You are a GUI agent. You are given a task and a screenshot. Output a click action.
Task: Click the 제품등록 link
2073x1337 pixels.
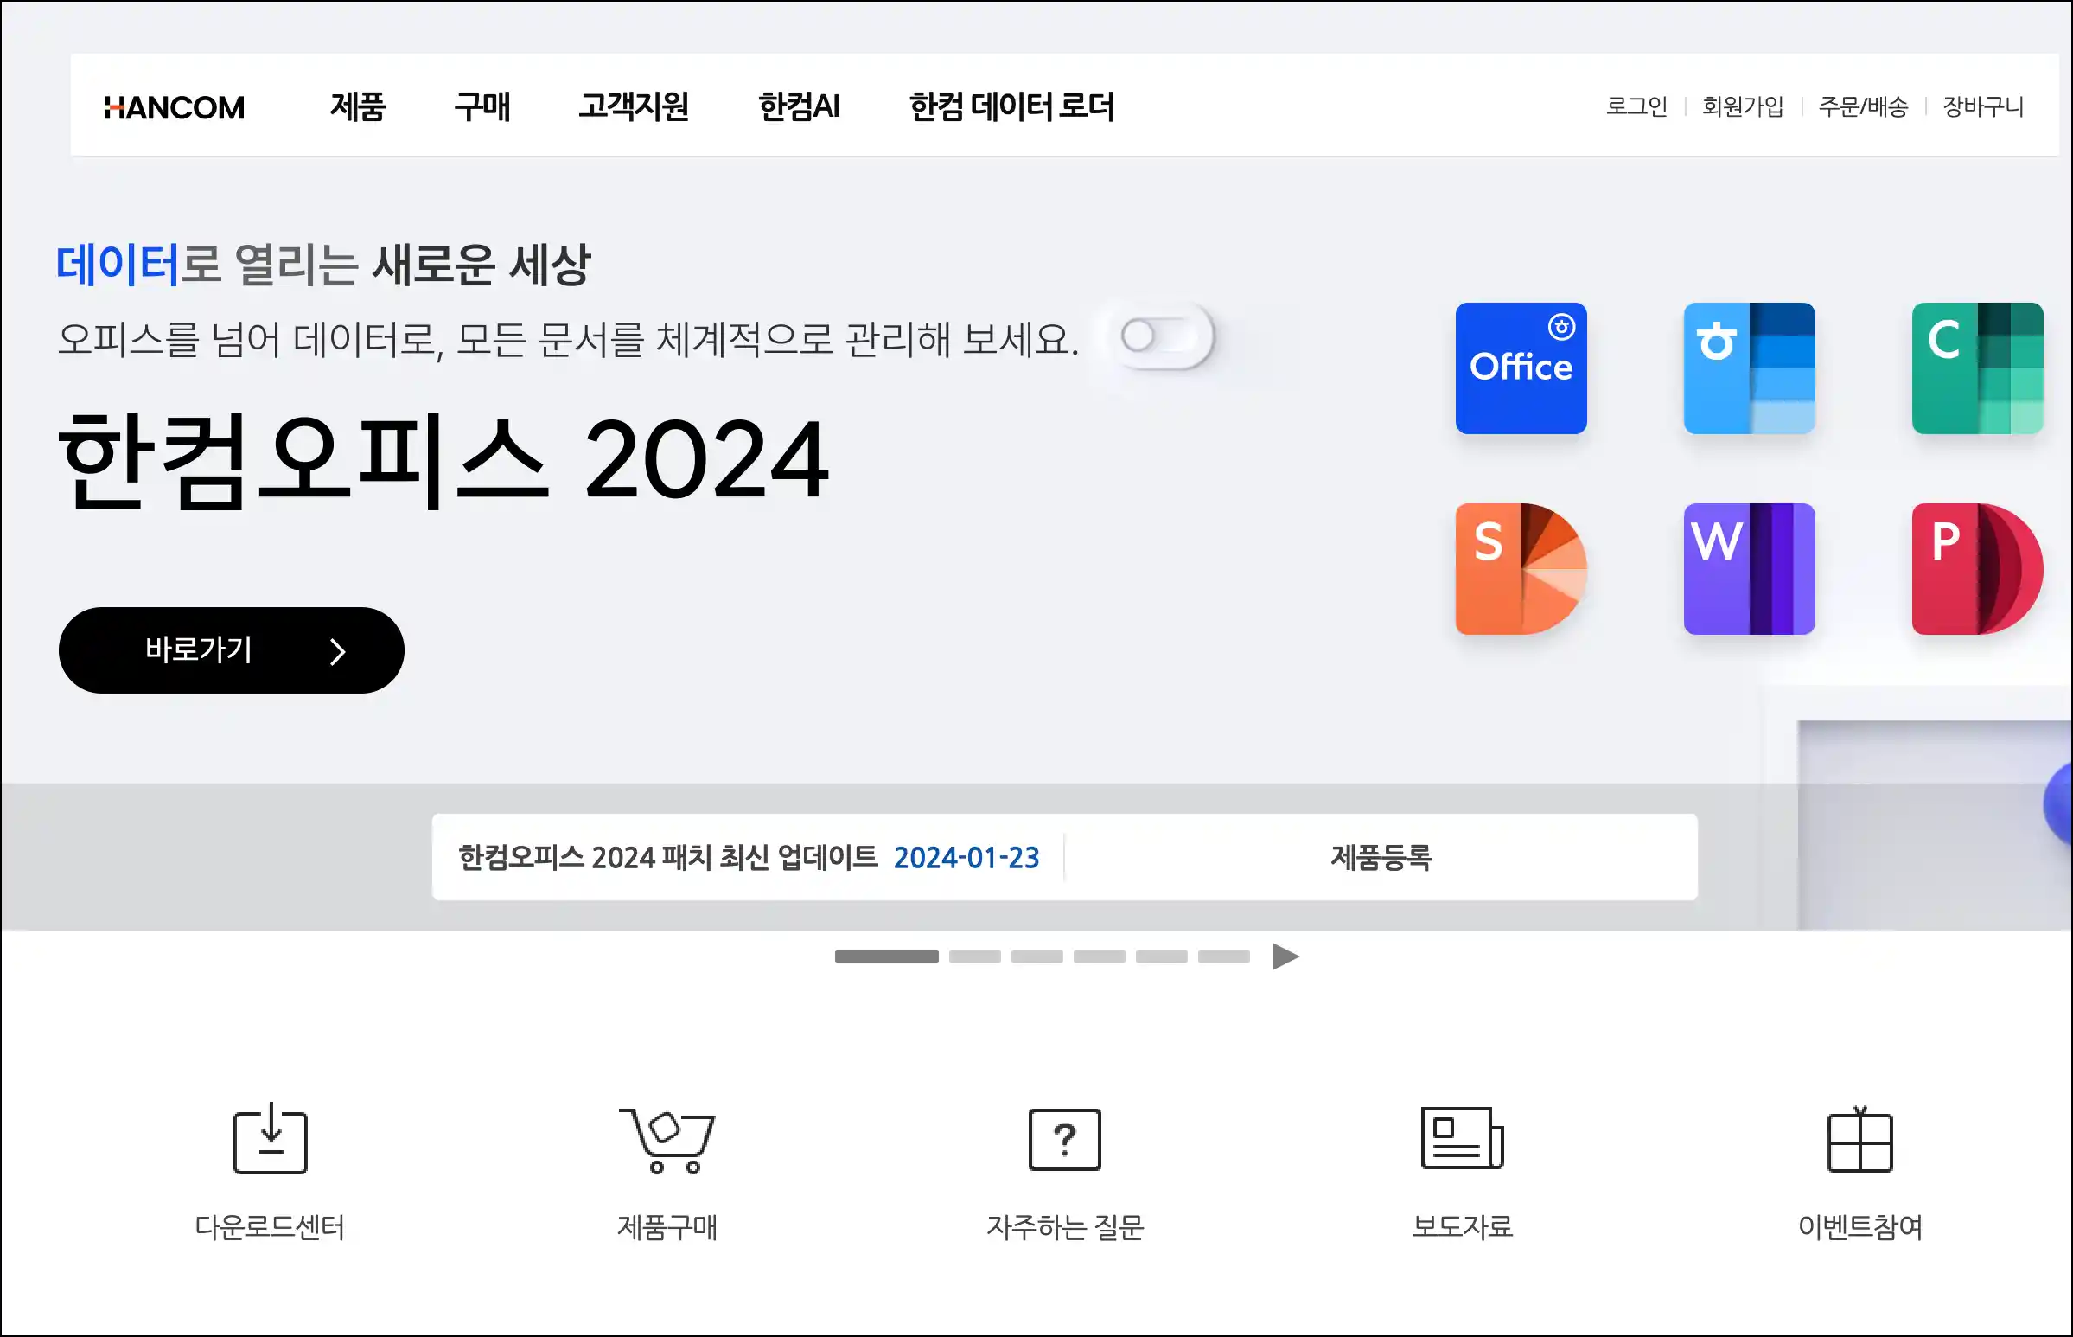point(1381,858)
